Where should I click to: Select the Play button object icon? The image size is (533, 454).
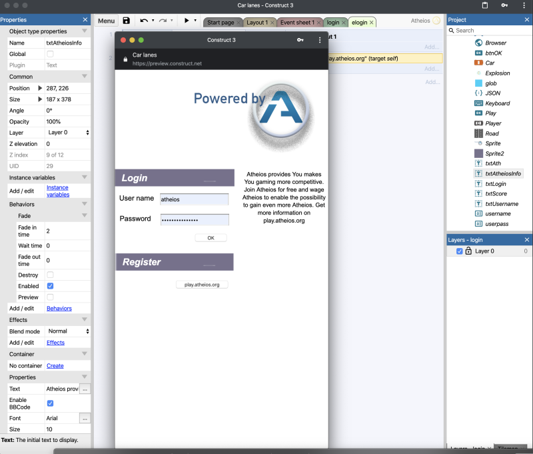pyautogui.click(x=478, y=113)
